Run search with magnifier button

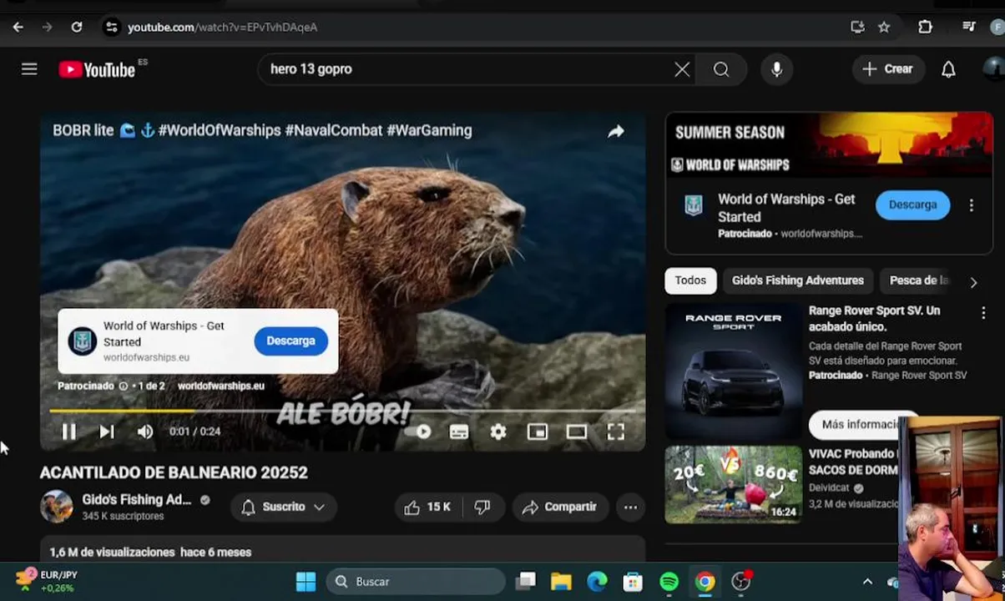[721, 69]
